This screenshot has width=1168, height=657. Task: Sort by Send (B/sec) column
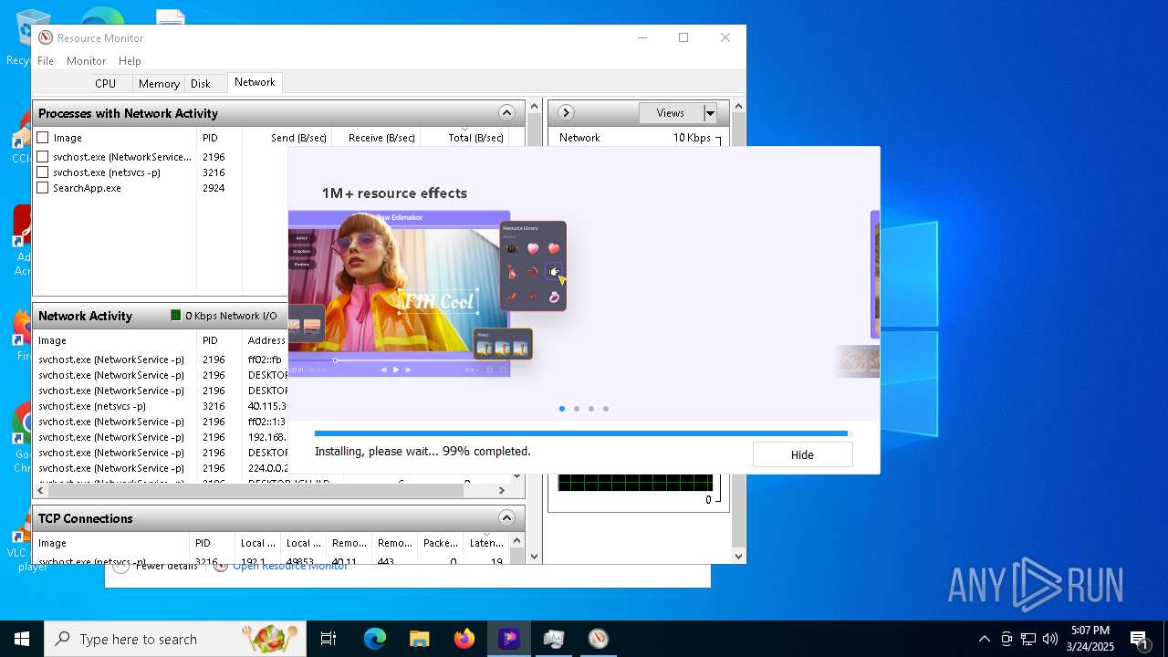287,138
